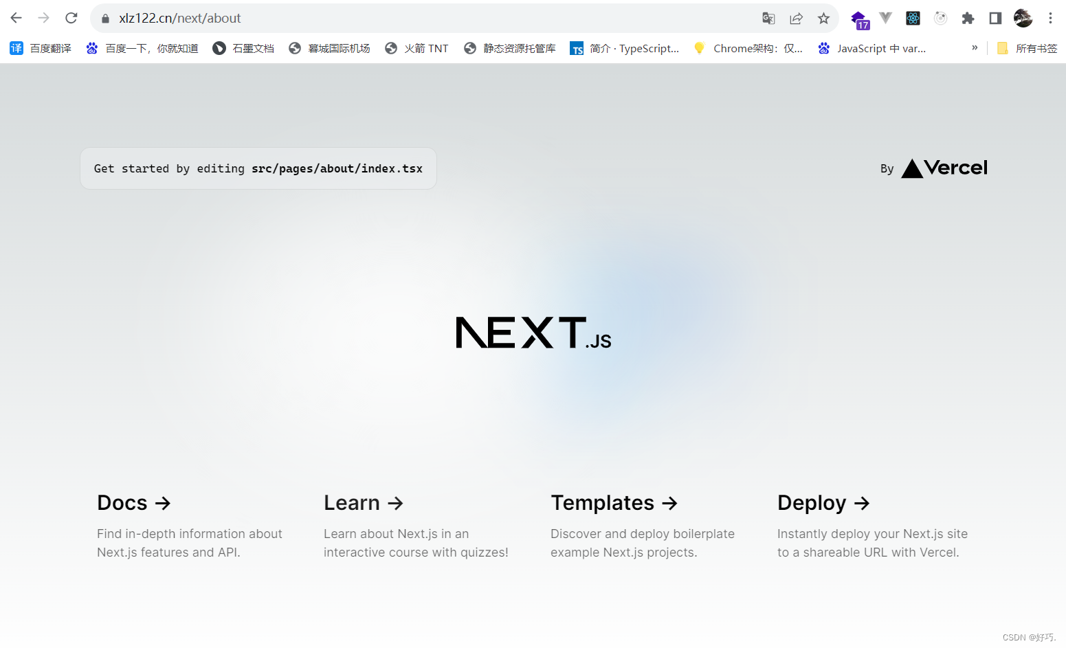Image resolution: width=1066 pixels, height=648 pixels.
Task: Click the text 'Find in-depth information about'
Action: tap(190, 534)
